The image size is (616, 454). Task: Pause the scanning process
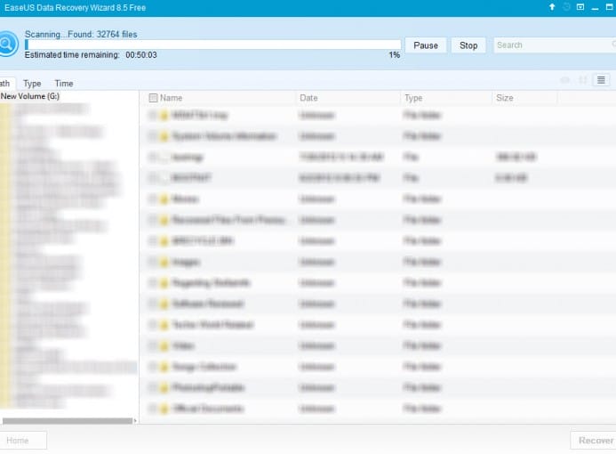426,45
